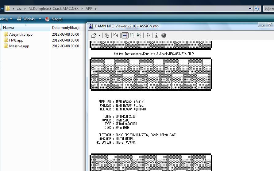
Task: Sort by Data modyfikacji column header
Action: pos(68,27)
